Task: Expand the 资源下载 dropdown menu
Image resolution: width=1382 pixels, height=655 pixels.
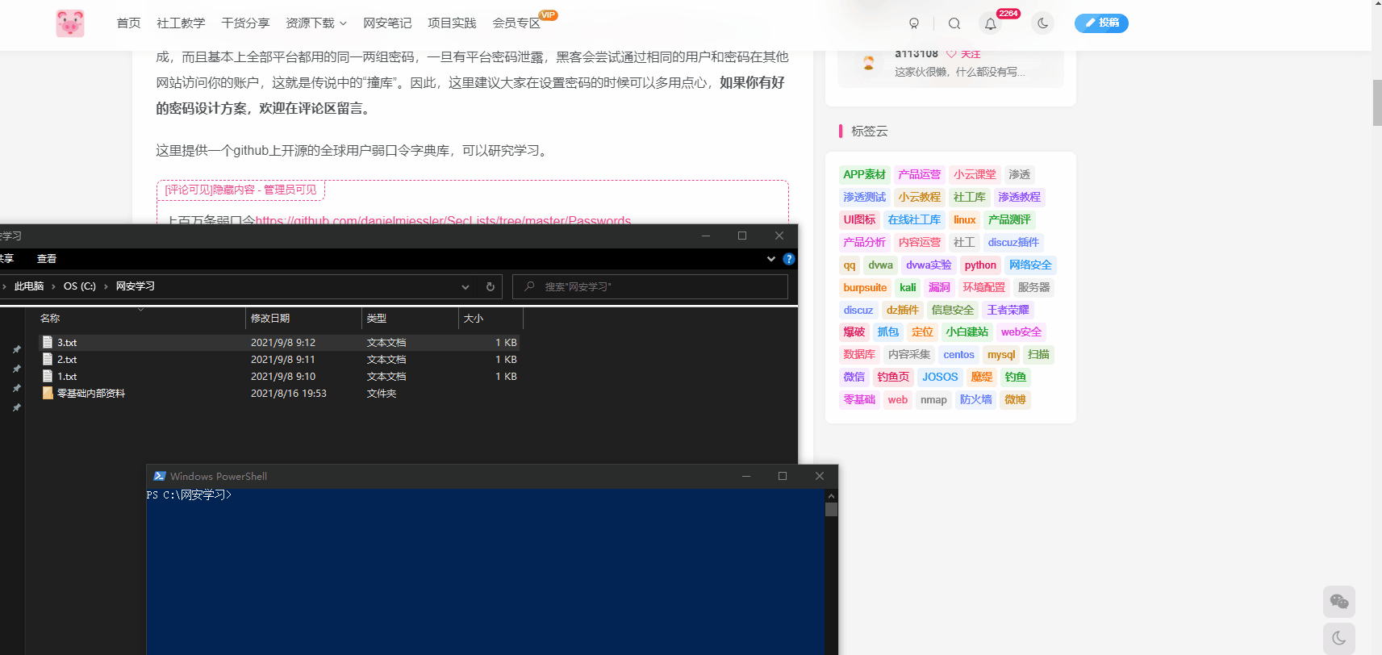Action: tap(316, 23)
